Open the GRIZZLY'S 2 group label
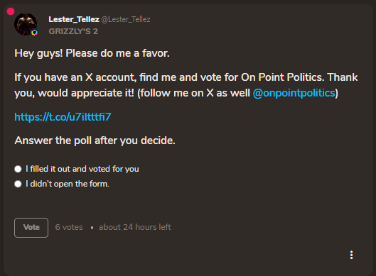 point(73,31)
